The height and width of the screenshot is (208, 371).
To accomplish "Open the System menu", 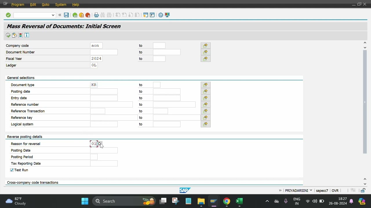I will click(x=61, y=5).
